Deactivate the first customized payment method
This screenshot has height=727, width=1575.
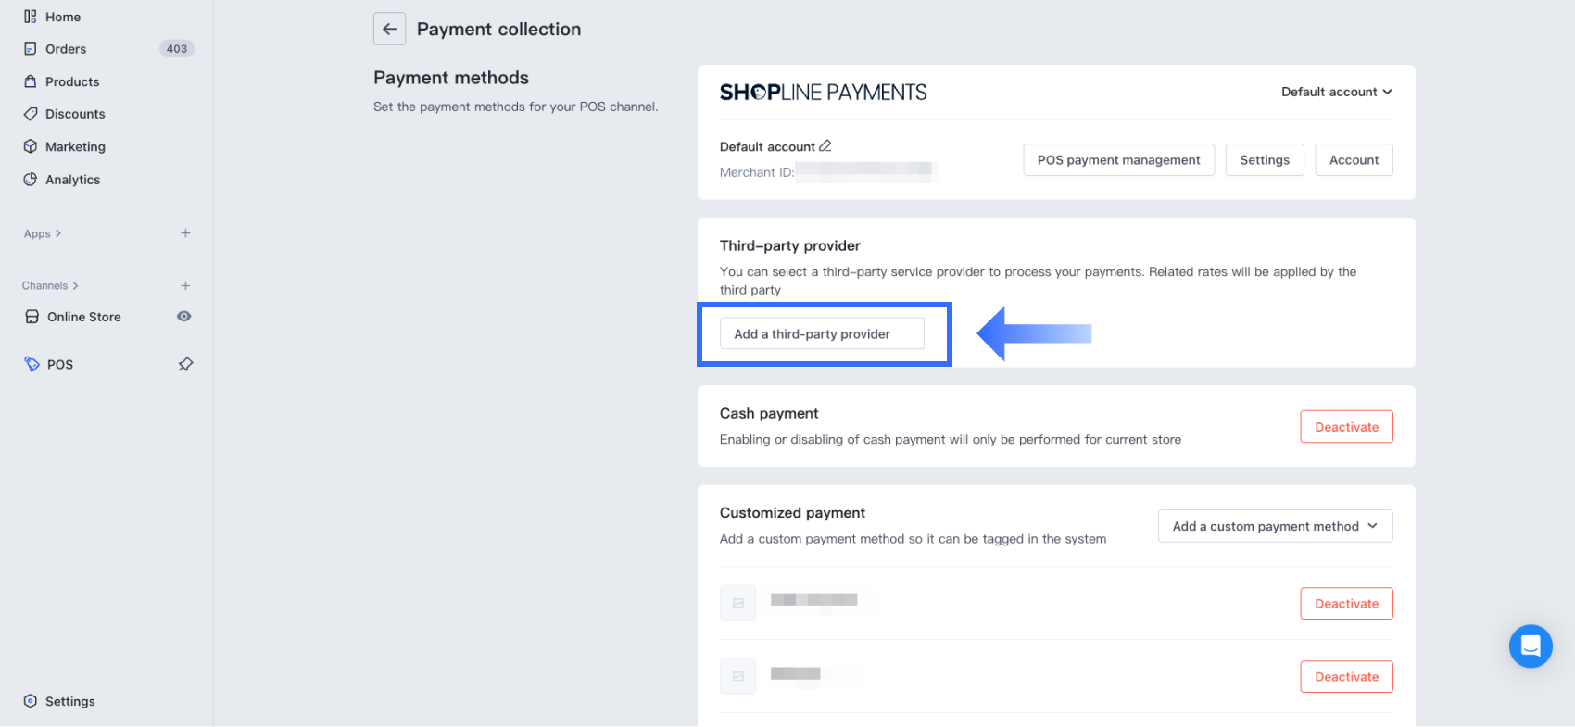(x=1345, y=604)
